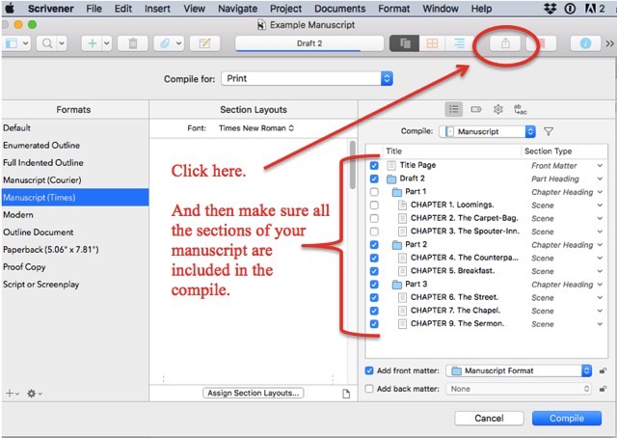Image resolution: width=617 pixels, height=438 pixels.
Task: Expand the add item plus arrow dropdown
Action: [107, 43]
